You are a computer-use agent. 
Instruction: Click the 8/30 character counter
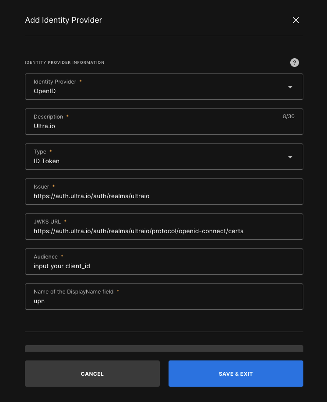click(288, 116)
